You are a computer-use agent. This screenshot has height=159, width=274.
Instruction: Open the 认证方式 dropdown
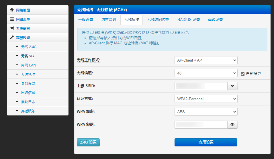[206, 99]
